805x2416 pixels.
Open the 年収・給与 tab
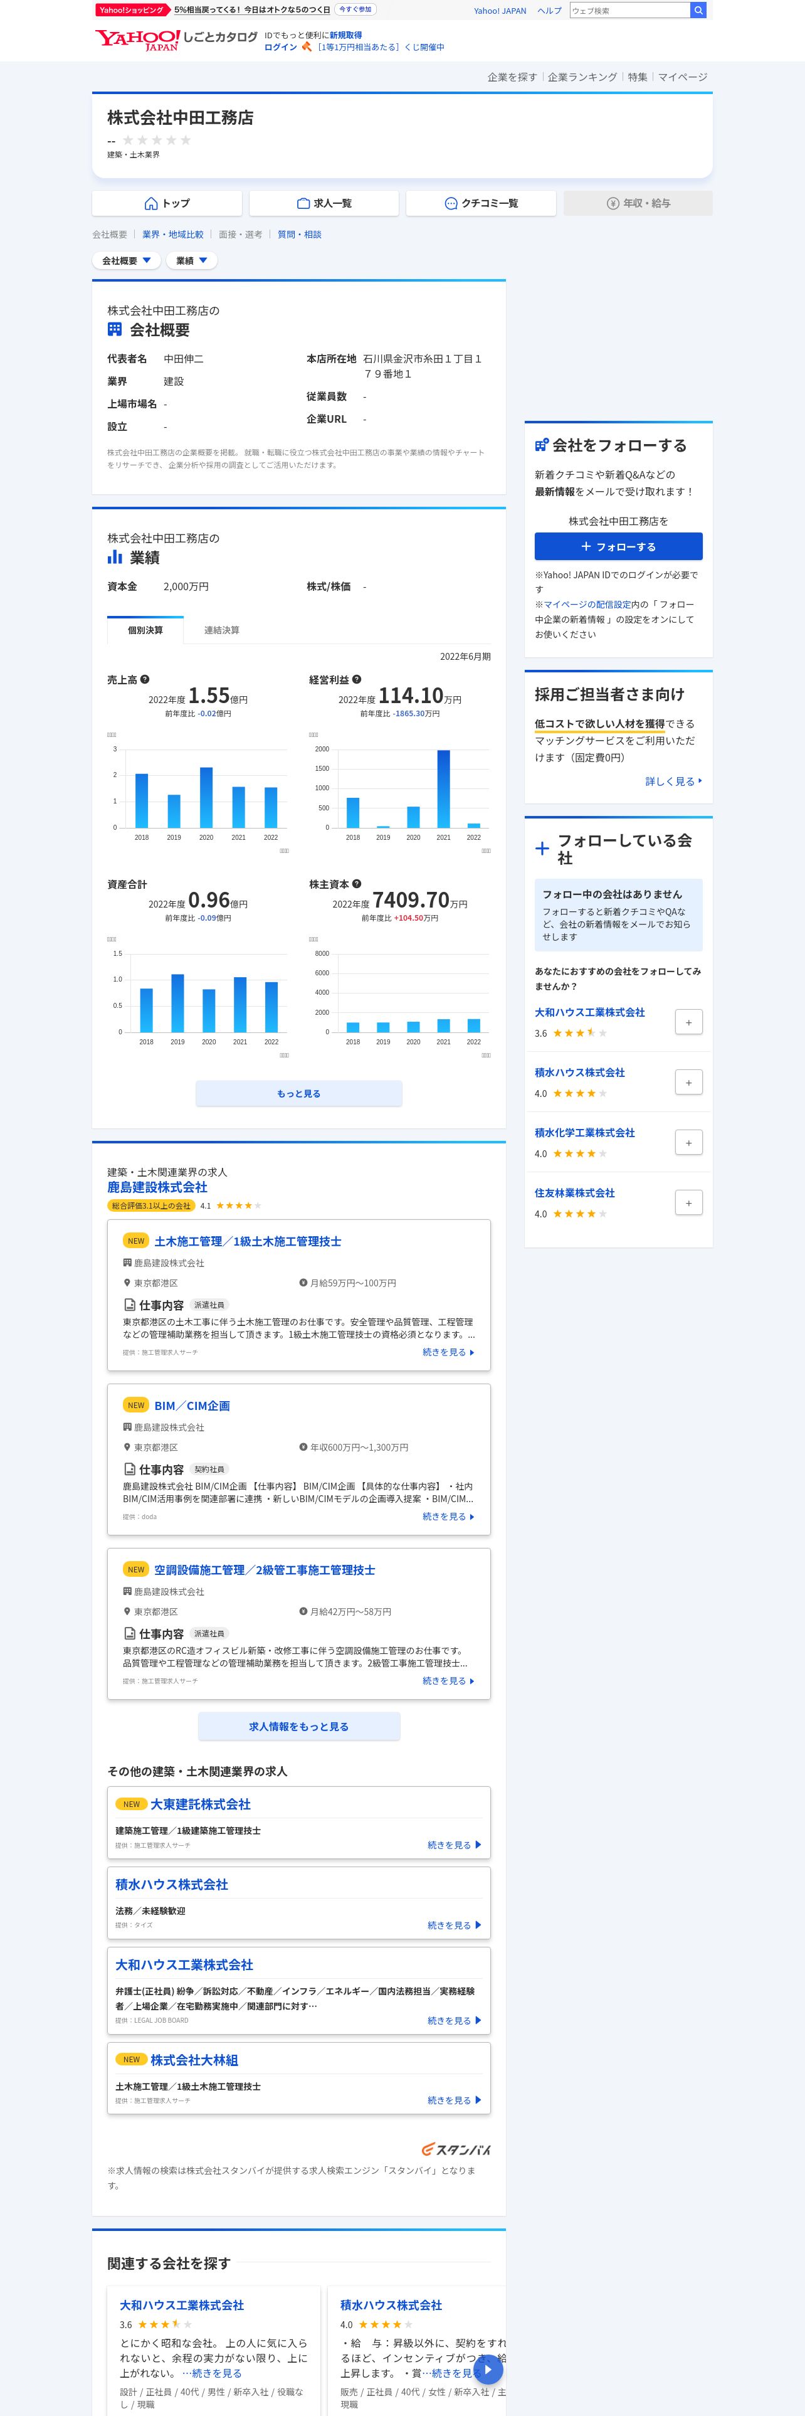pyautogui.click(x=638, y=203)
